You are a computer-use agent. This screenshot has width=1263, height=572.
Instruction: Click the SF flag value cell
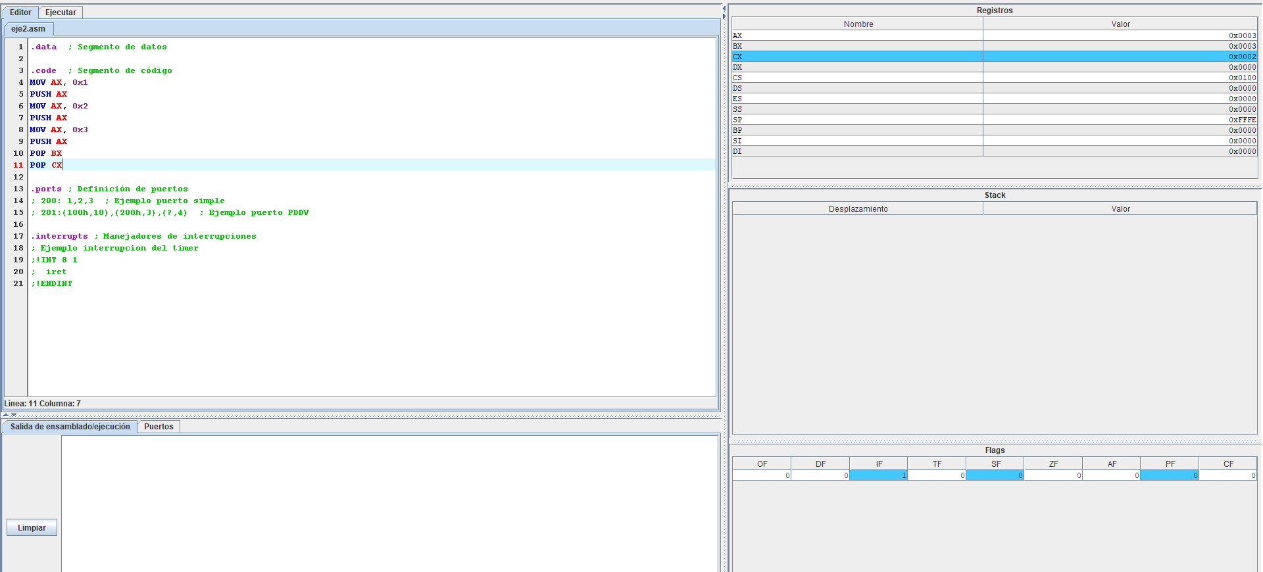click(x=995, y=475)
